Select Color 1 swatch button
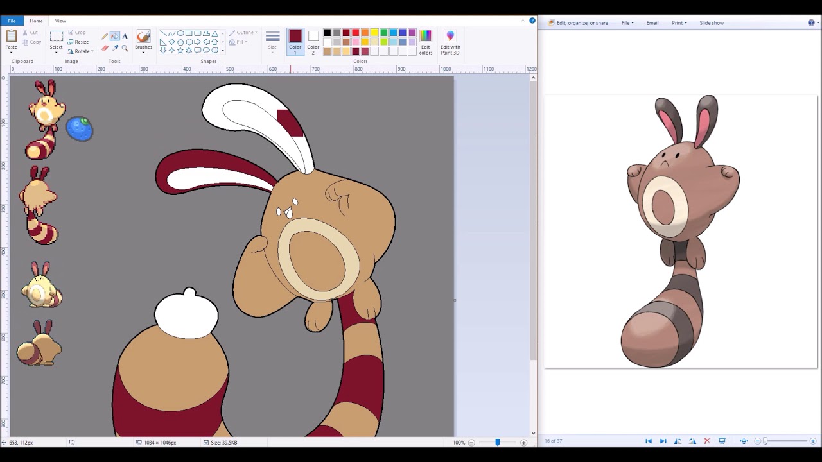The width and height of the screenshot is (822, 462). point(295,42)
